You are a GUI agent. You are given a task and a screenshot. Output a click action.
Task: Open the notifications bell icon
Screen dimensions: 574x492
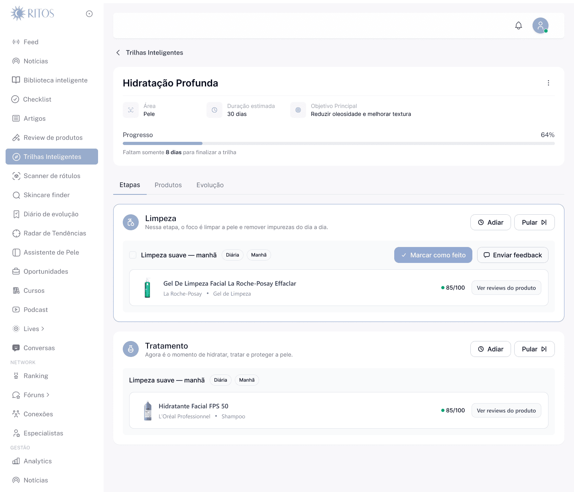[x=519, y=25]
